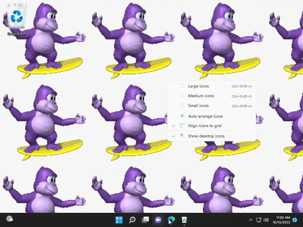Uncheck Show desktop icons
The height and width of the screenshot is (227, 303).
point(211,136)
